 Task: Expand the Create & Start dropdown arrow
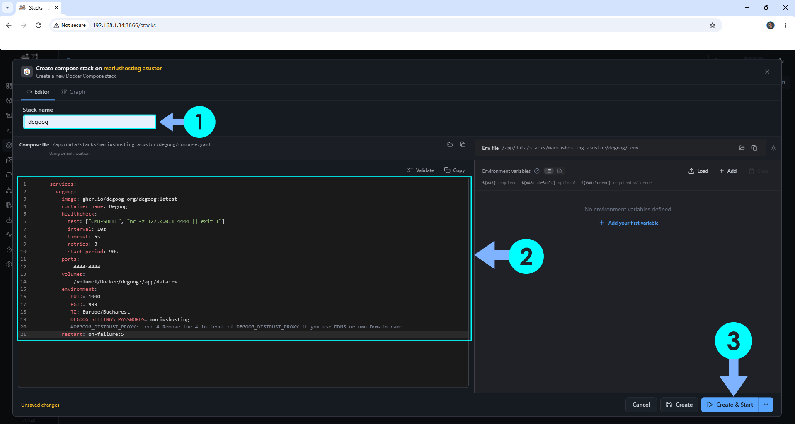(x=766, y=405)
